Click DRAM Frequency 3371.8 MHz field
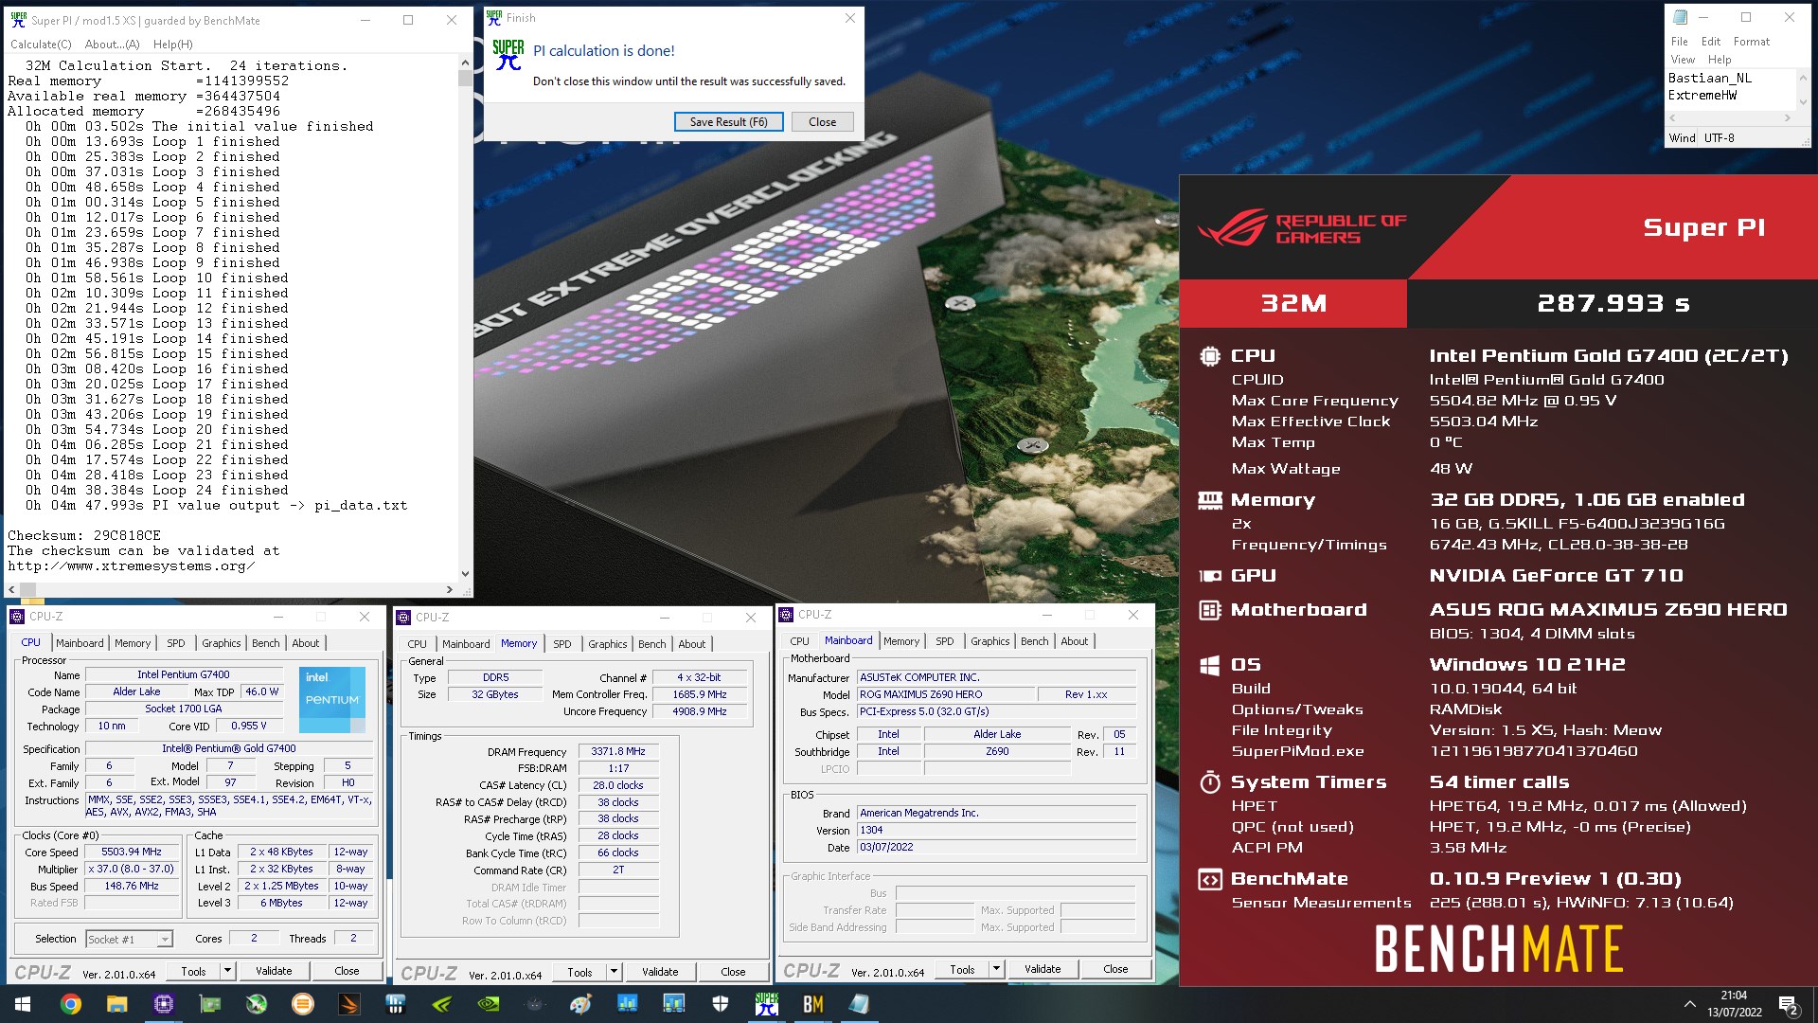 tap(618, 751)
